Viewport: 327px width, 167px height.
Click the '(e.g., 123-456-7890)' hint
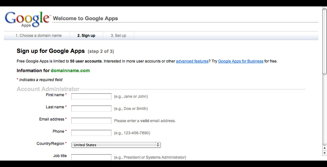132,133
